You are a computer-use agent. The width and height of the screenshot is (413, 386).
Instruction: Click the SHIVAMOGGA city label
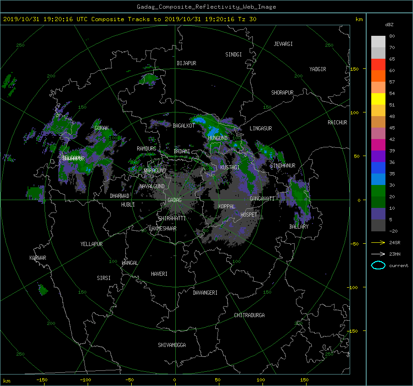pyautogui.click(x=172, y=345)
